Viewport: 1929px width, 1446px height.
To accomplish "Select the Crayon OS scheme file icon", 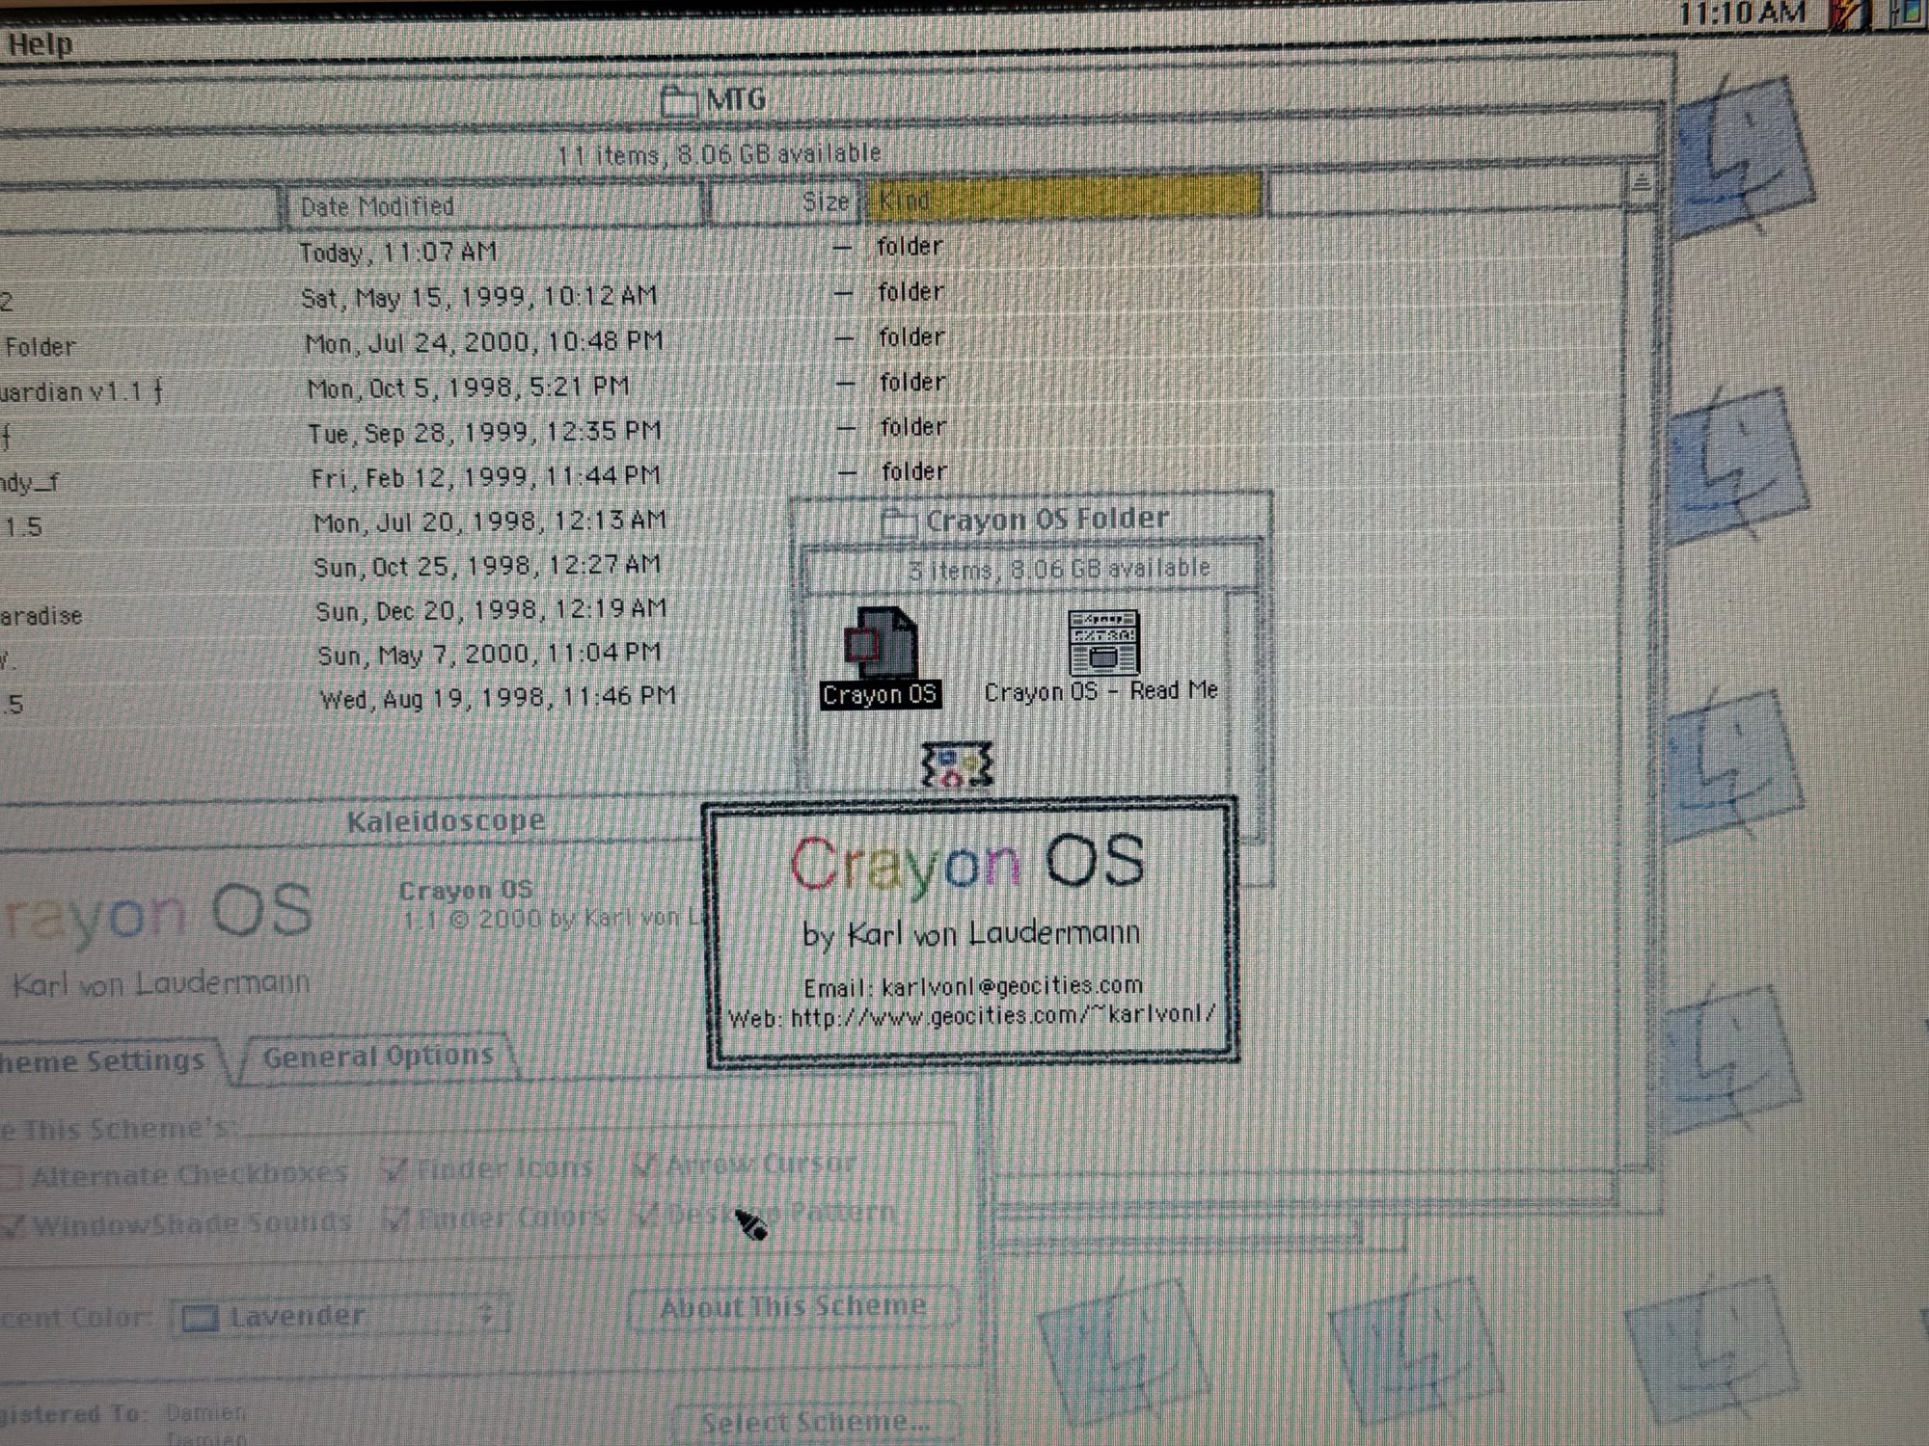I will (x=881, y=644).
